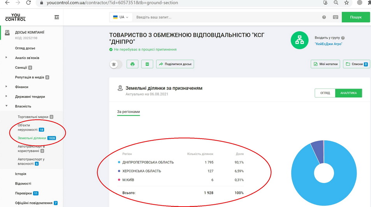Screen dimensions: 371x207
Task: Click the total value 1 928
Action: coord(209,193)
